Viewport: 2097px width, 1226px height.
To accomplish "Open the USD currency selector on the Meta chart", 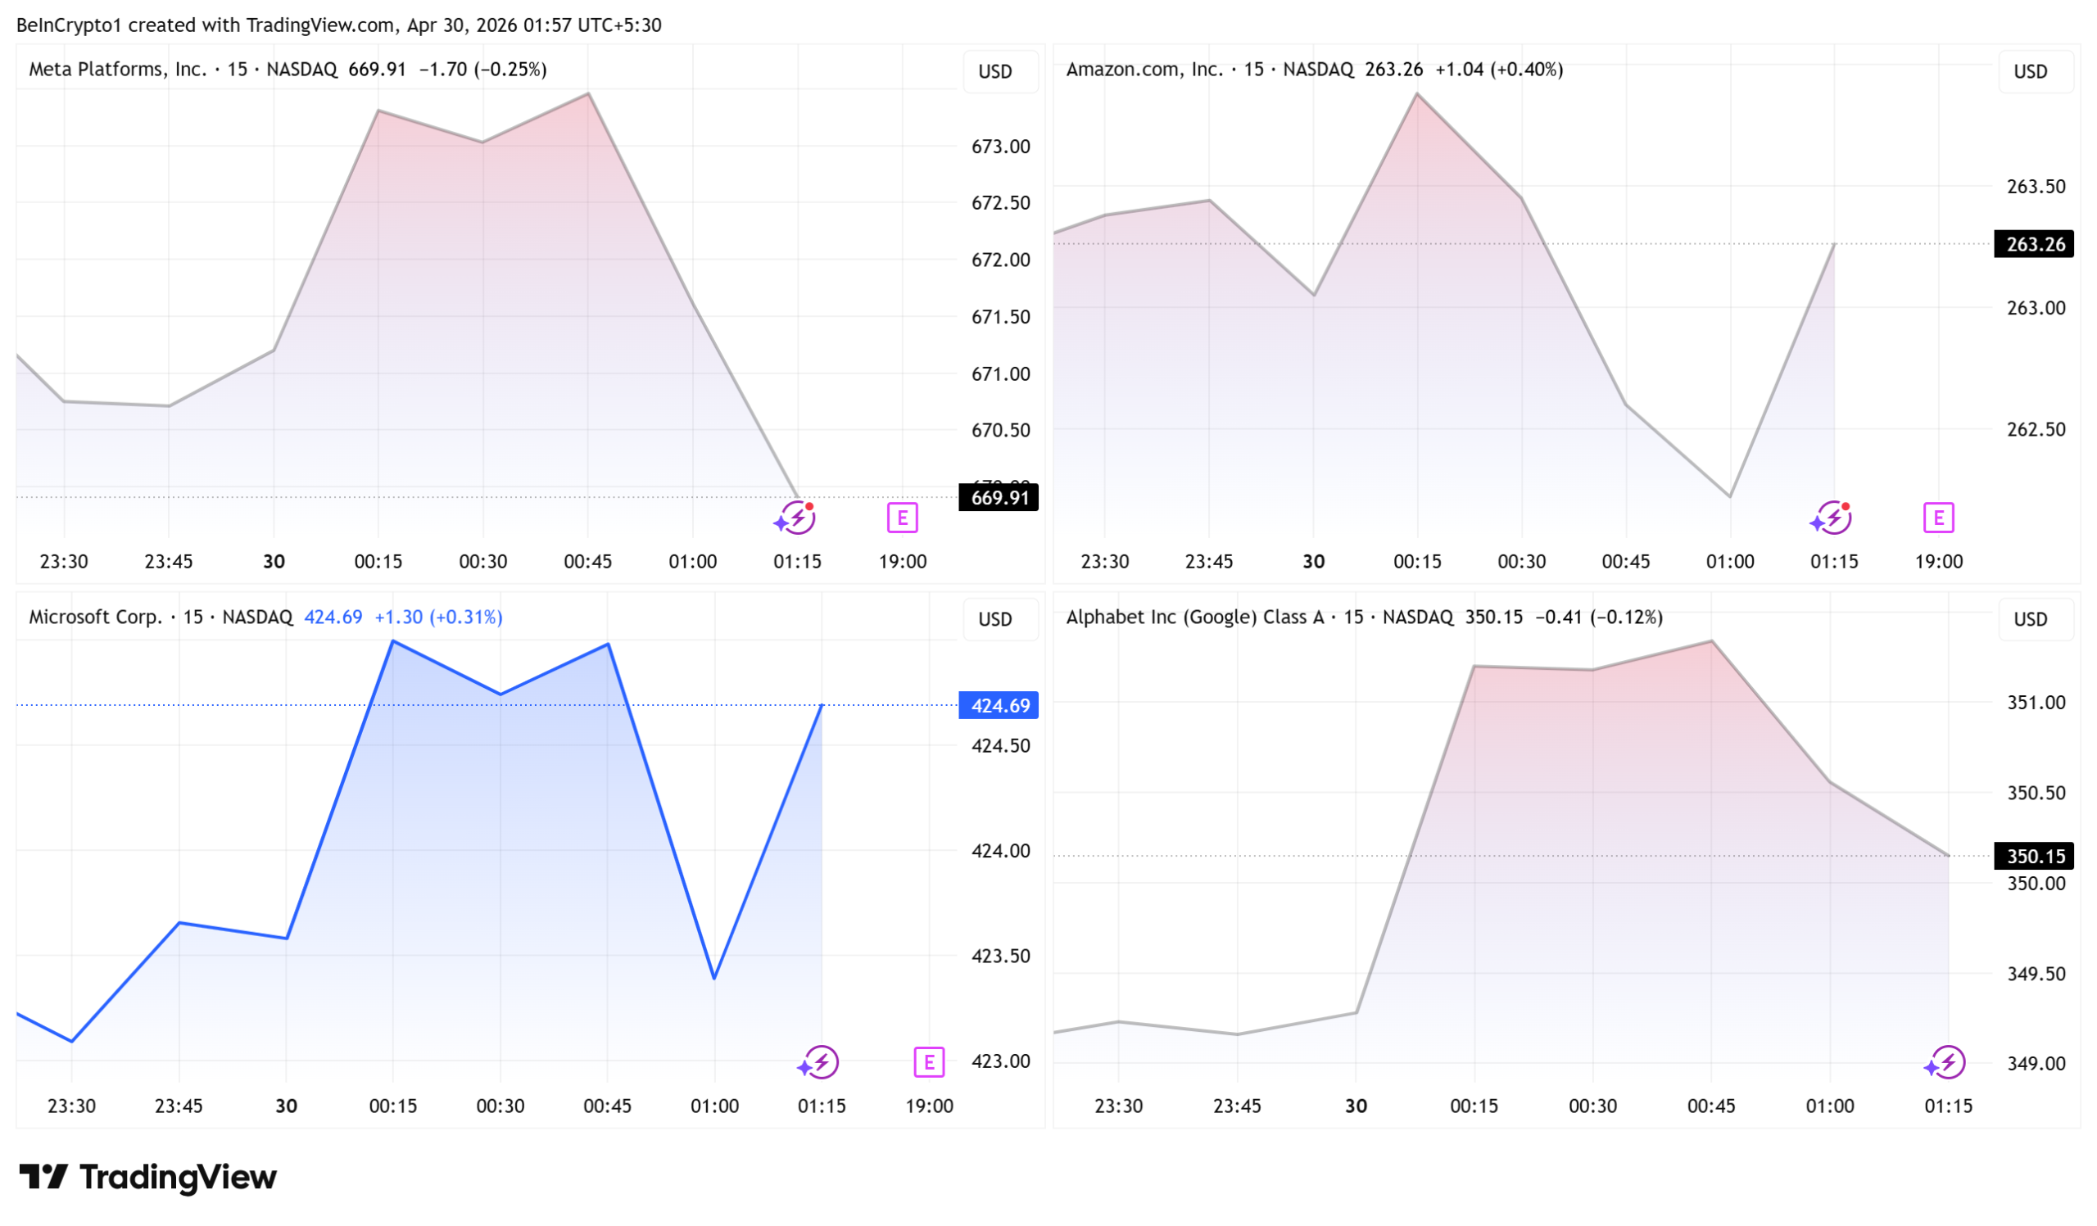I will point(995,71).
